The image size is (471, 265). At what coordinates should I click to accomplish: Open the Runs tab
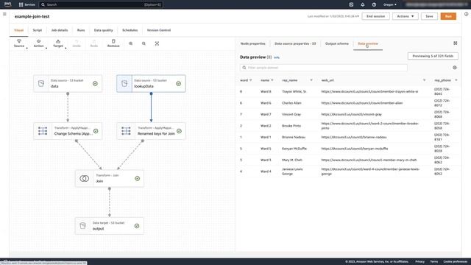81,30
